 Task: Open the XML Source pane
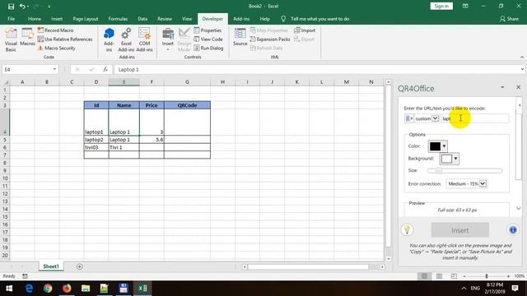[240, 37]
